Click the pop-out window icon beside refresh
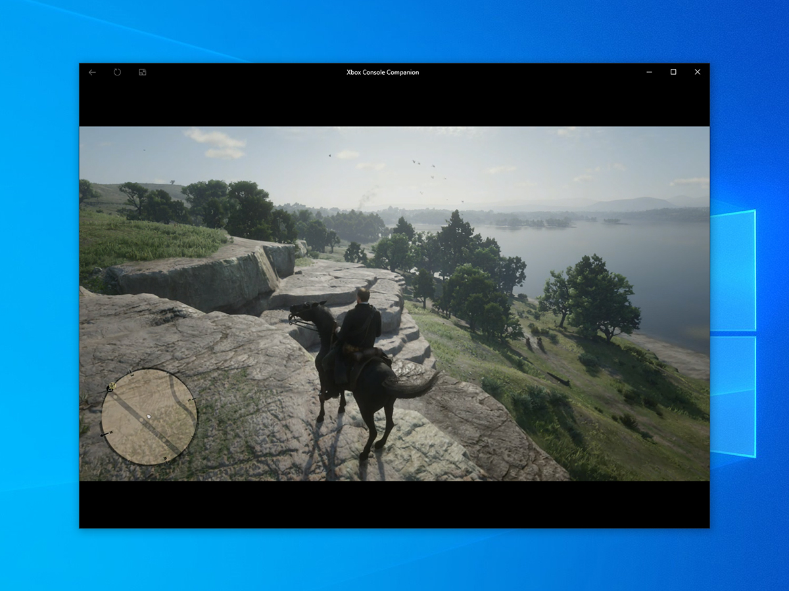The image size is (789, 591). click(143, 72)
